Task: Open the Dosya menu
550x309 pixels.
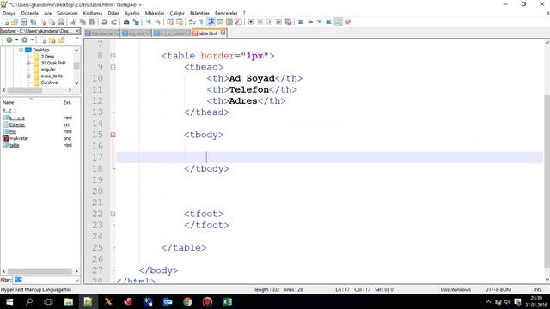Action: 9,14
